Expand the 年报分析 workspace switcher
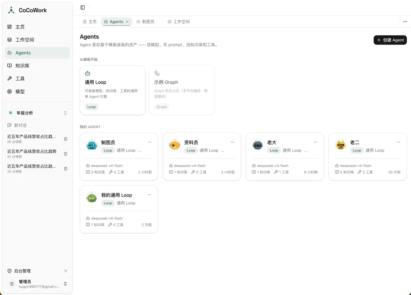Screen dimensions: 411x295 point(37,113)
